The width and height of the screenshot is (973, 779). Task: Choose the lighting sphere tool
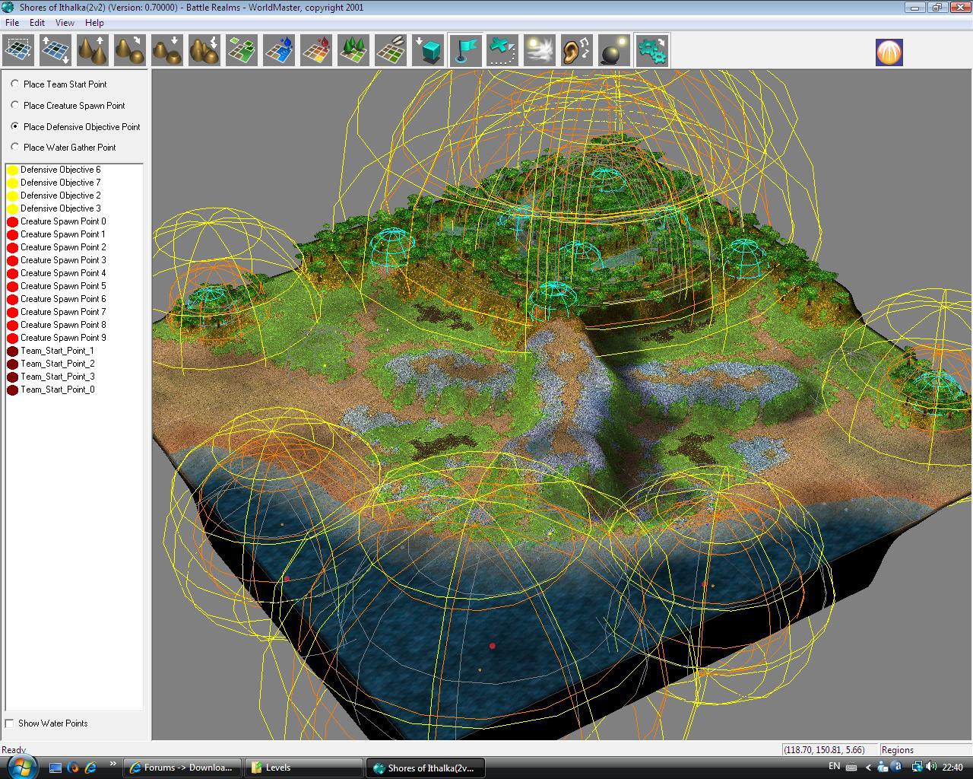pyautogui.click(x=614, y=51)
